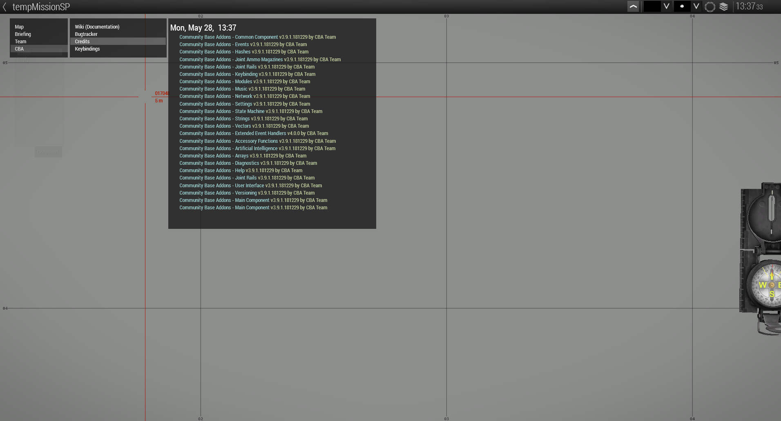Collapse the map toolbar with the up chevron
This screenshot has width=781, height=421.
[633, 7]
